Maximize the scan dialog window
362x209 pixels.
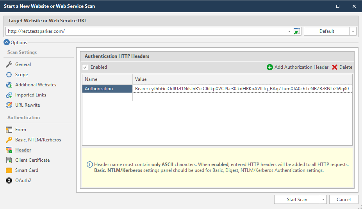click(x=337, y=6)
